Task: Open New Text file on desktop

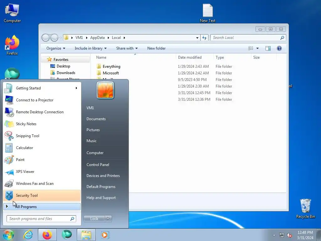Action: [x=208, y=13]
